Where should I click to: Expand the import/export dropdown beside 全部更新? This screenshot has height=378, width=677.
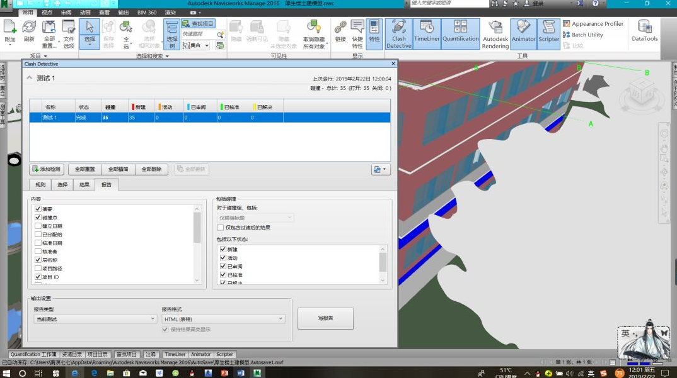381,169
